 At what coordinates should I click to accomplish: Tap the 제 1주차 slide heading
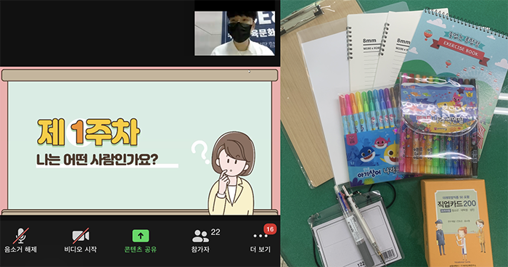coord(89,132)
